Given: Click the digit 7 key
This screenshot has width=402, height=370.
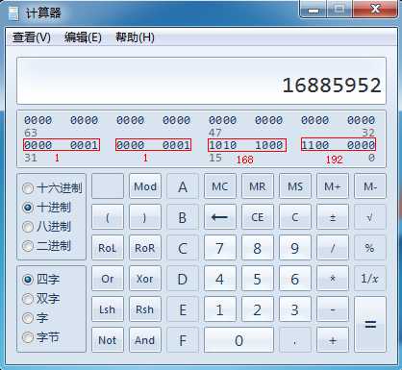Looking at the screenshot, I should pyautogui.click(x=220, y=248).
